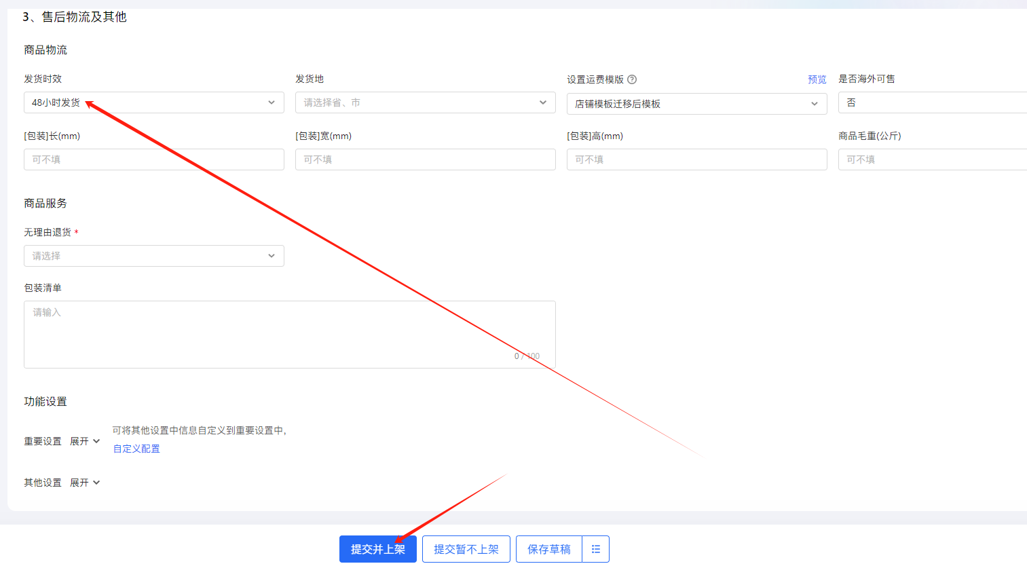Click the help icon beside 设置运费模版
Viewport: 1027px width, 566px height.
coord(632,79)
